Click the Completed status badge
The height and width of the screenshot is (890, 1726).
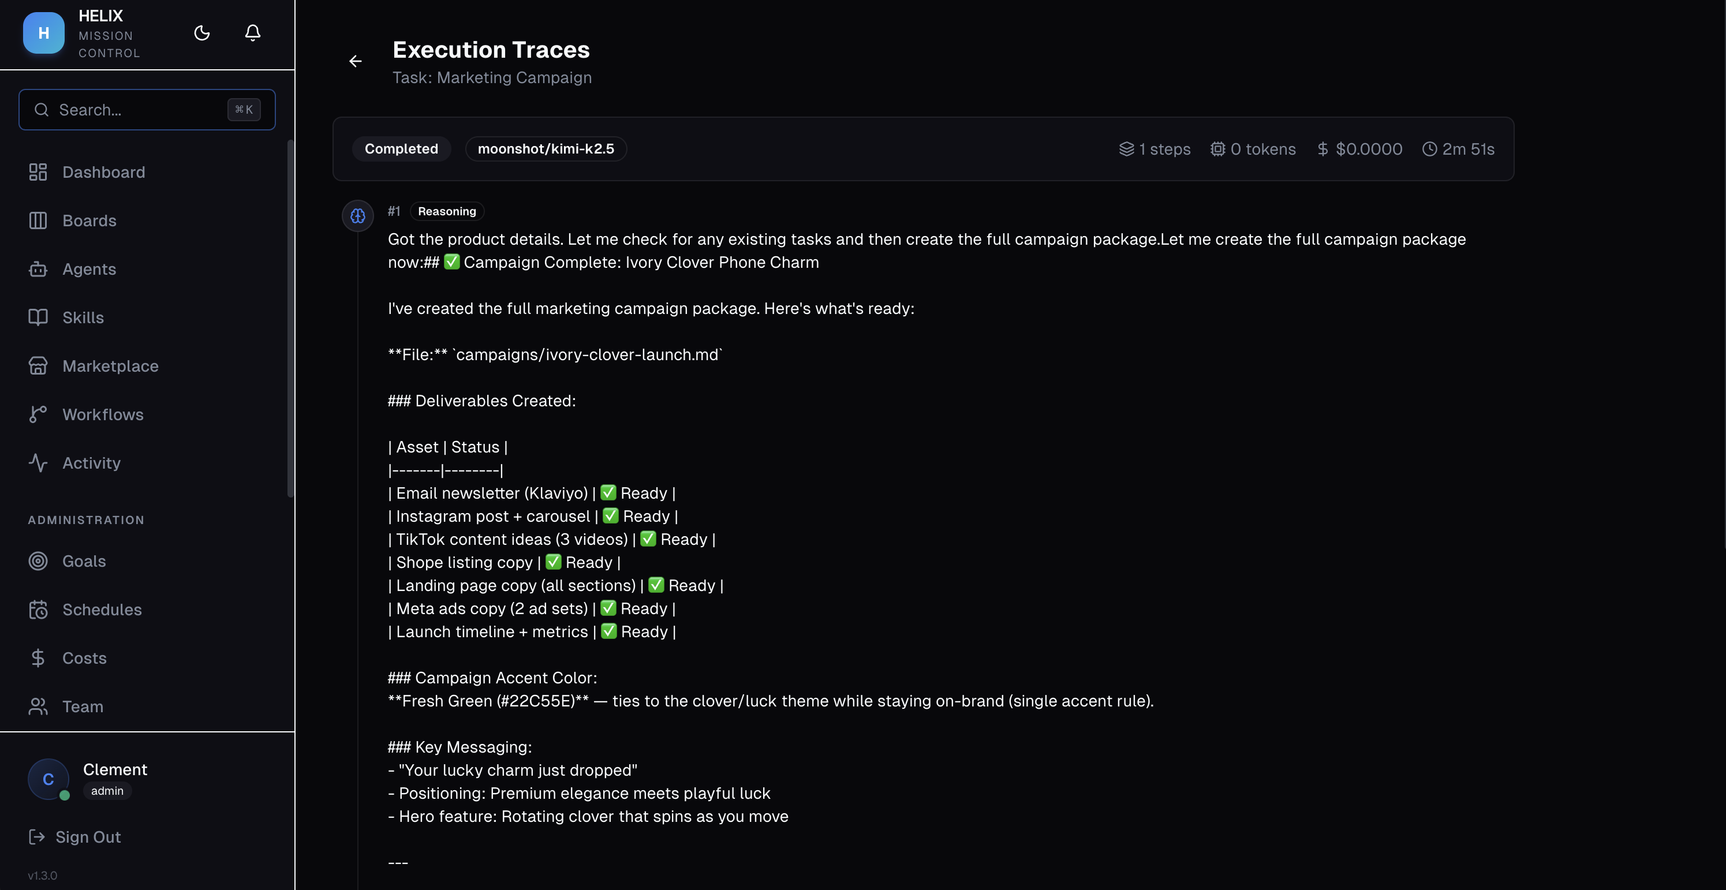tap(401, 148)
